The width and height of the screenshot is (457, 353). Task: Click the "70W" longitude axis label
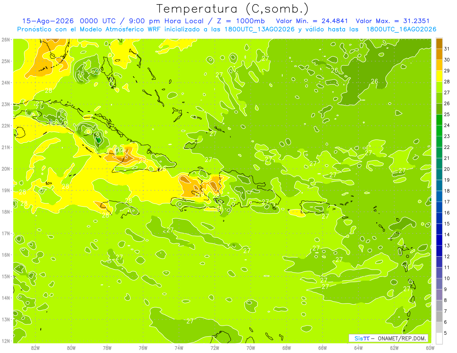[251, 348]
